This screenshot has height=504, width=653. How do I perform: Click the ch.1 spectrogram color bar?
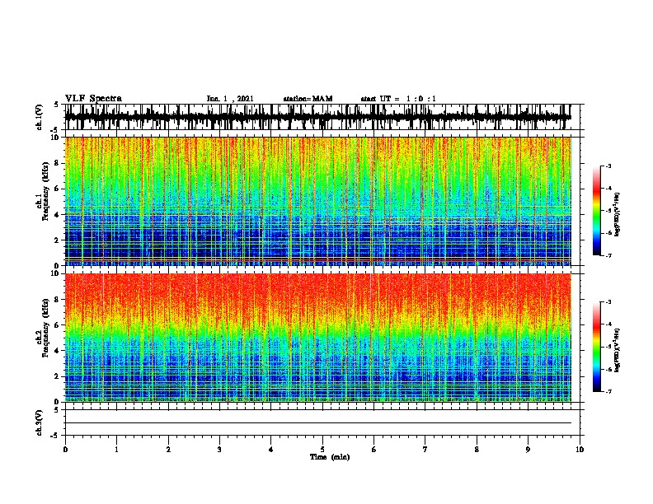pyautogui.click(x=596, y=211)
